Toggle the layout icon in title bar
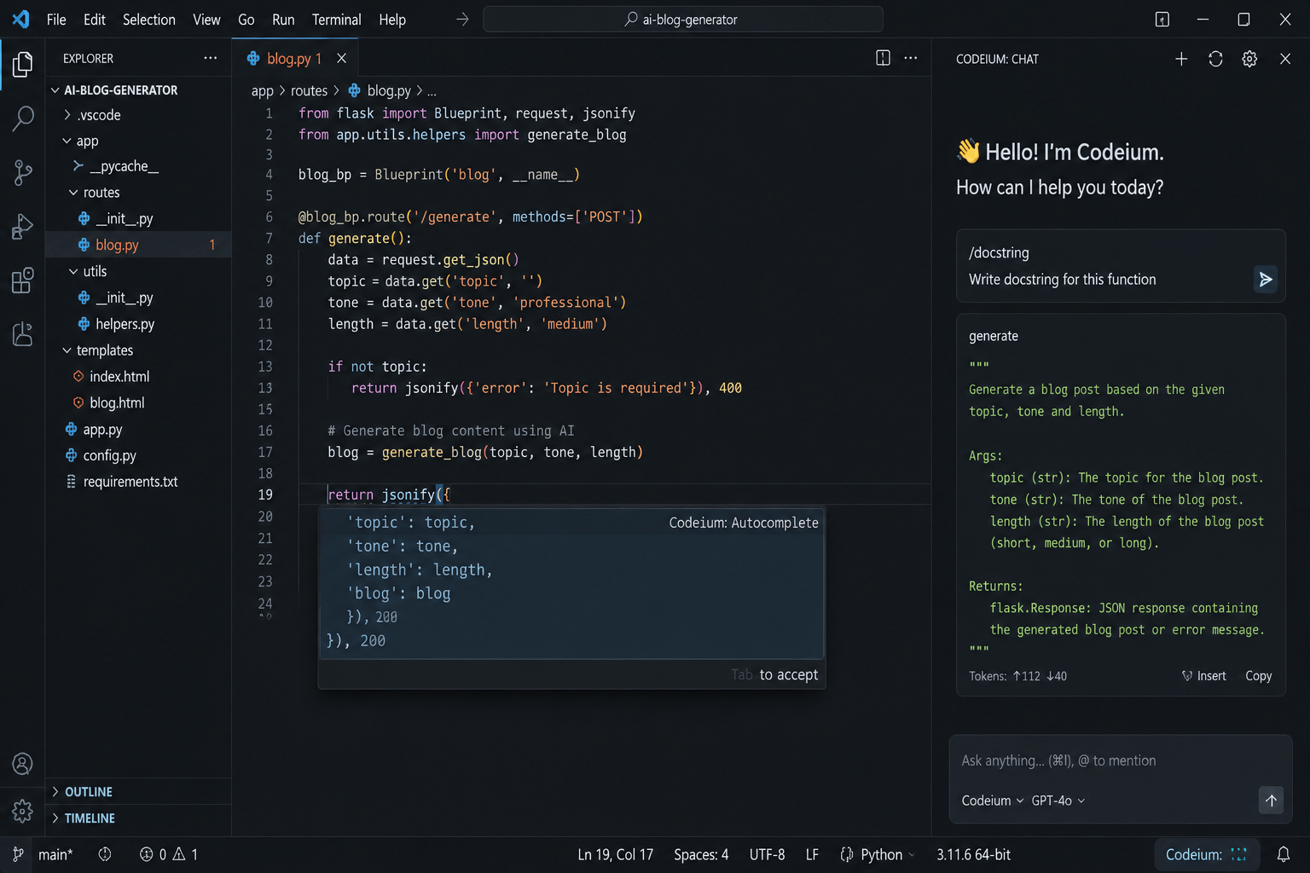Viewport: 1310px width, 873px height. pyautogui.click(x=1162, y=19)
